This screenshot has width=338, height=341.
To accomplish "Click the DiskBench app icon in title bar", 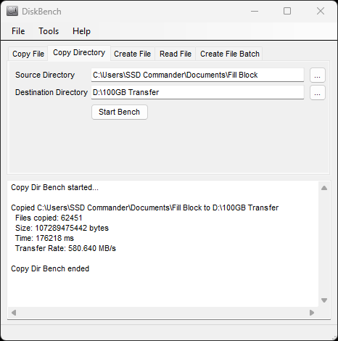I will tap(12, 12).
